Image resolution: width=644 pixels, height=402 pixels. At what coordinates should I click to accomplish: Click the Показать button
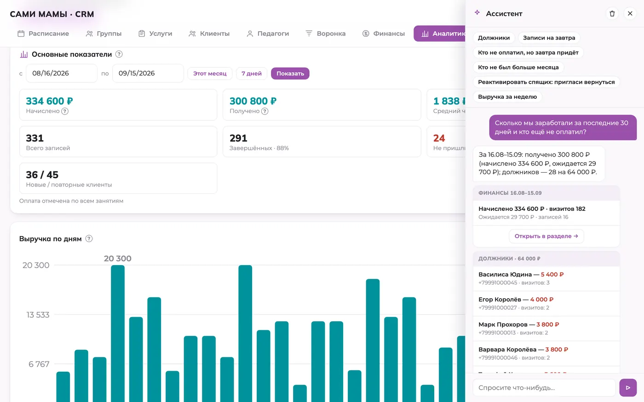click(290, 74)
